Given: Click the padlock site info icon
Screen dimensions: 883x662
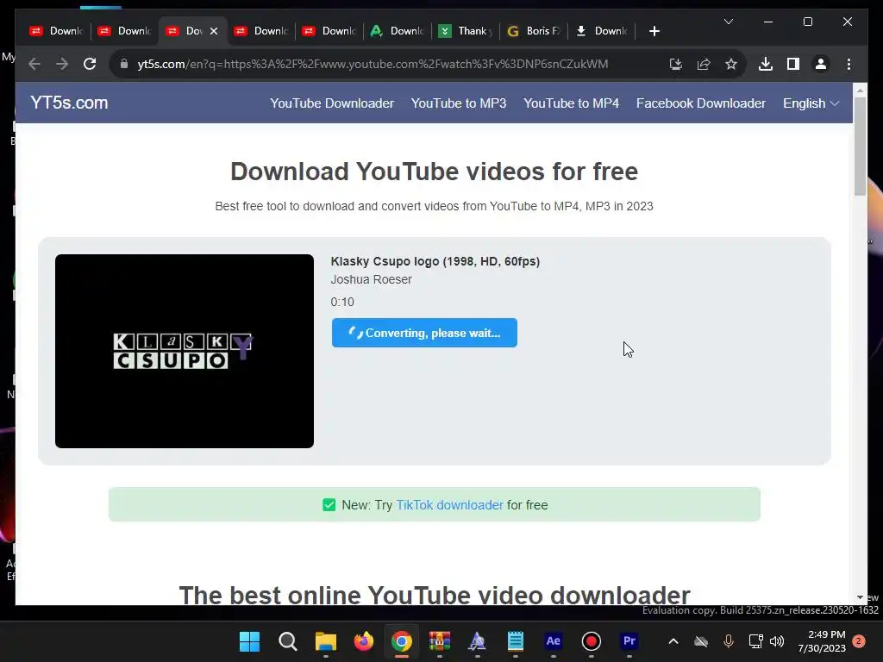Looking at the screenshot, I should 124,64.
